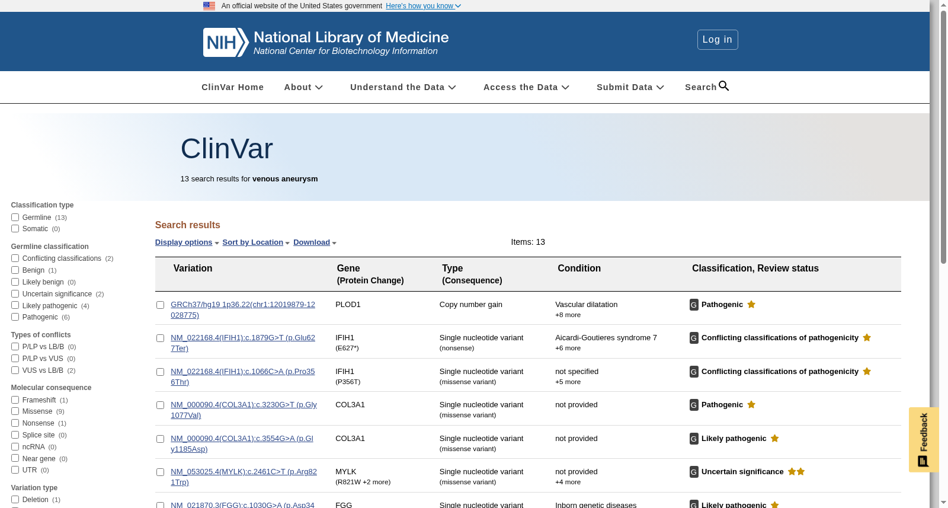948x508 pixels.
Task: Select the IFIH1 c.1879G>T row checkbox
Action: [x=160, y=338]
